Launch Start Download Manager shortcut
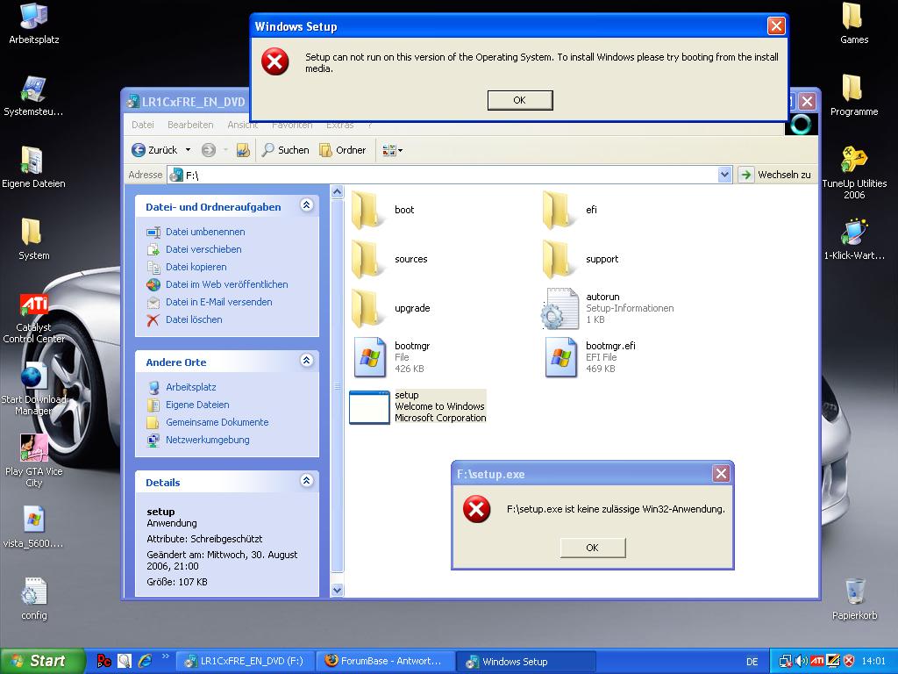The image size is (898, 674). point(34,390)
